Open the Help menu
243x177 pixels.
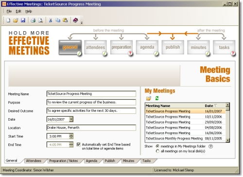point(29,11)
